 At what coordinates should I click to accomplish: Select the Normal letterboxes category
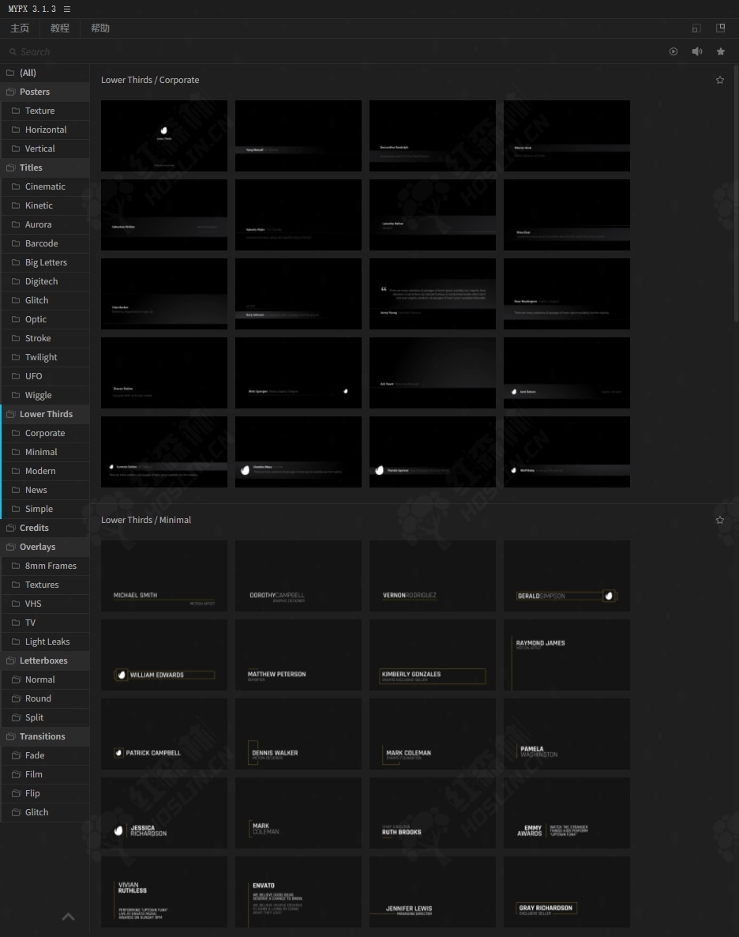(45, 680)
